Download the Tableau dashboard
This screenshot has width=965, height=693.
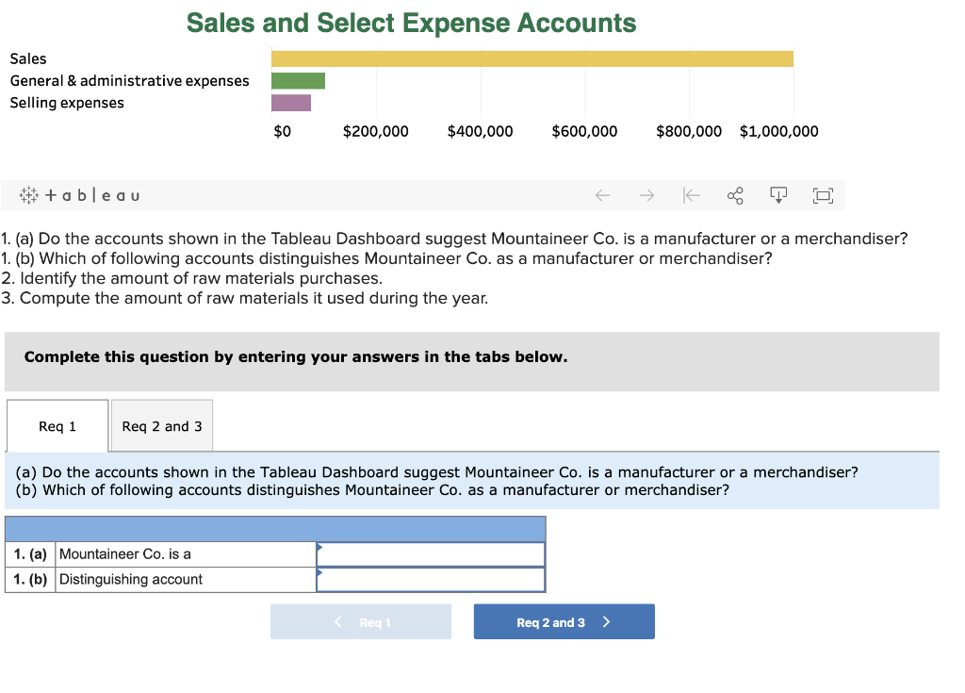(x=778, y=195)
